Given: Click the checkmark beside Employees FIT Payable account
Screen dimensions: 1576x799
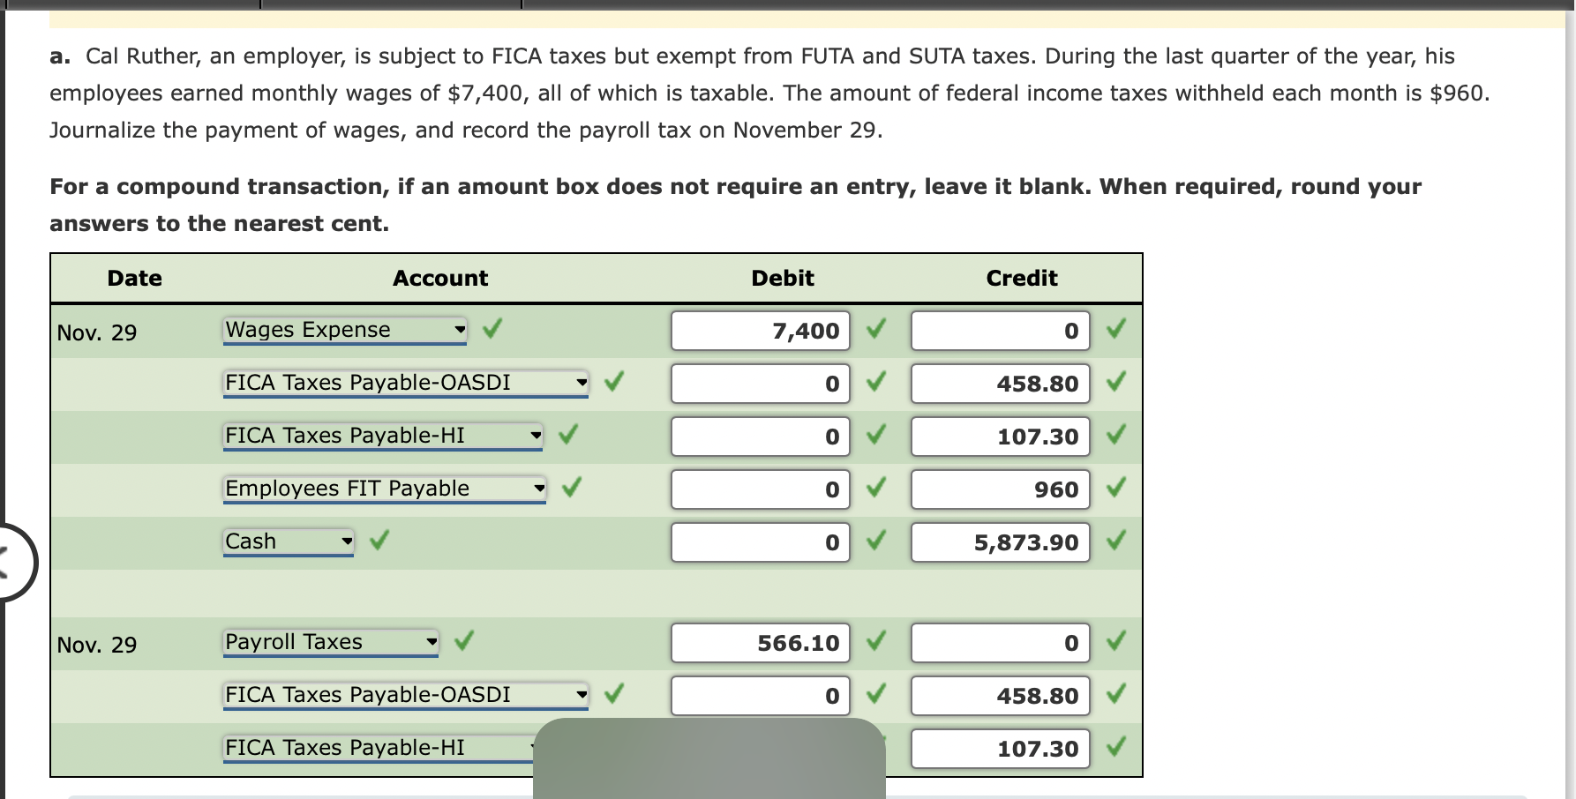Looking at the screenshot, I should 572,488.
